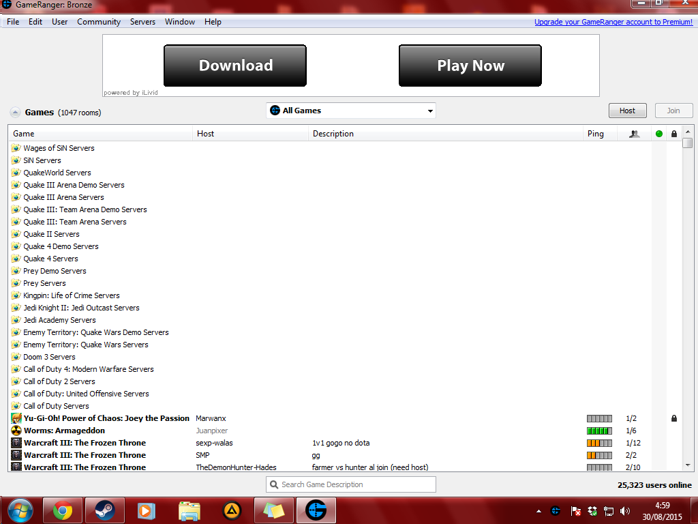Sort by the lock column header icon
698x524 pixels.
tap(674, 134)
